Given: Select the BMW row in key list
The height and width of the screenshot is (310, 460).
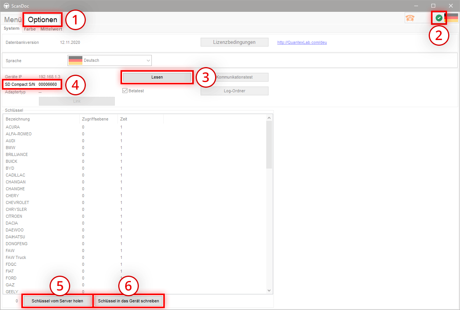Looking at the screenshot, I should (11, 148).
